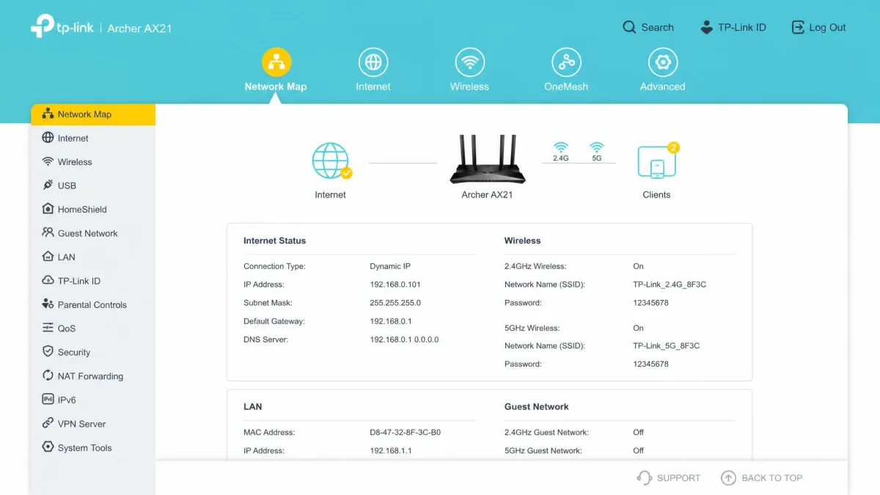Click the Log Out door icon
This screenshot has height=495, width=880.
pyautogui.click(x=798, y=27)
